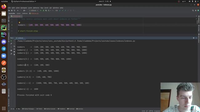Click the Git commit checkmark icon

(62, 11)
